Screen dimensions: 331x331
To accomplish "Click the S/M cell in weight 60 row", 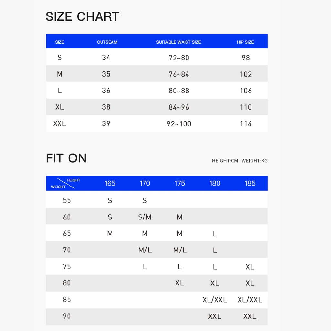I will click(x=145, y=217).
